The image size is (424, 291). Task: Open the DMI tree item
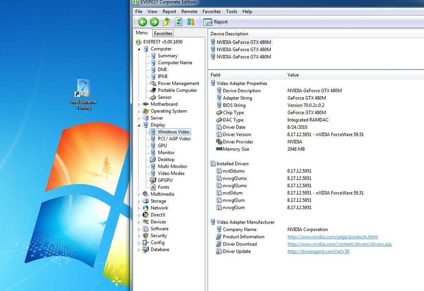pyautogui.click(x=162, y=70)
